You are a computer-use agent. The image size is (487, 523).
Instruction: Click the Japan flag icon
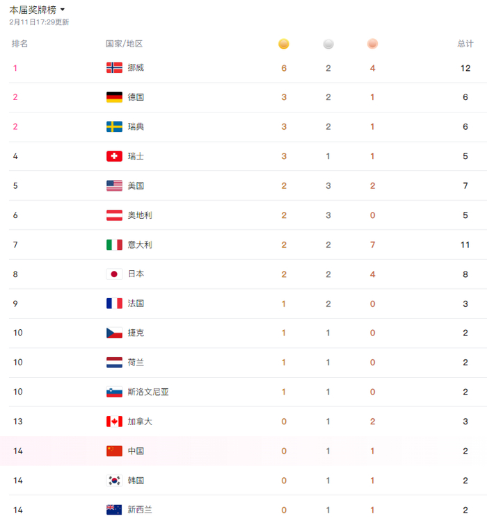click(x=114, y=274)
